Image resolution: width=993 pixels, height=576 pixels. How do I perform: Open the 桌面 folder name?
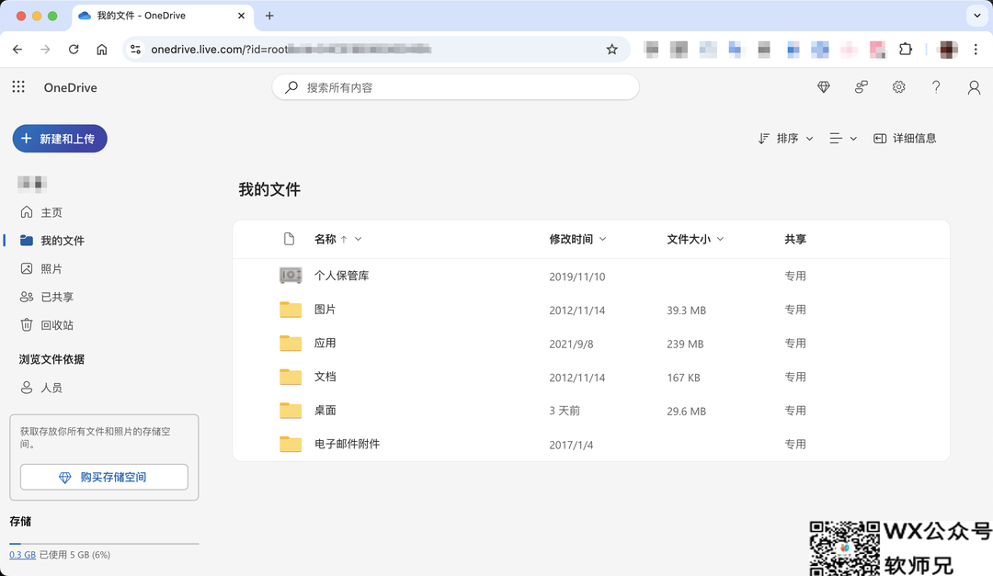point(325,410)
